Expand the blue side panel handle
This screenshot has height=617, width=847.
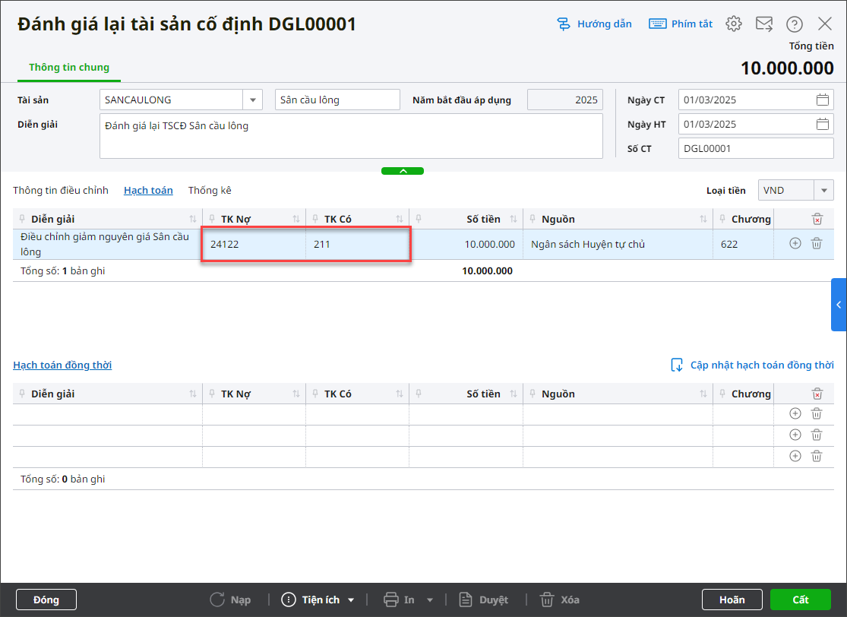pyautogui.click(x=839, y=305)
